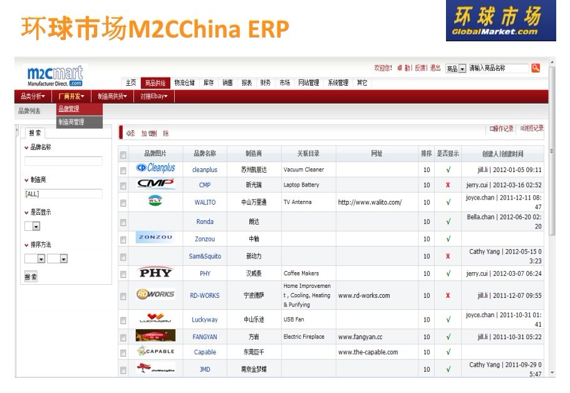Click the 反馈 link
570x393 pixels.
[x=420, y=68]
